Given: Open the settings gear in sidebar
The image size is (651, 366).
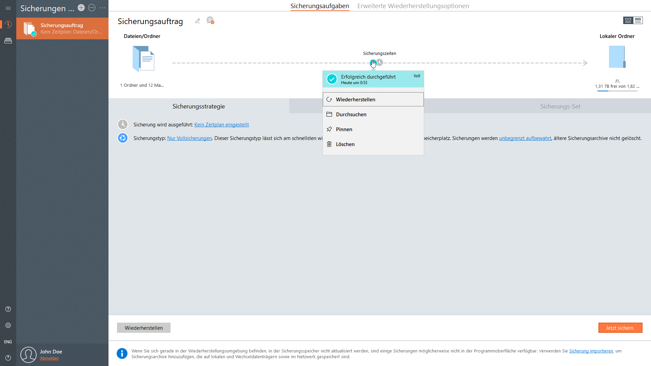Looking at the screenshot, I should [8, 325].
